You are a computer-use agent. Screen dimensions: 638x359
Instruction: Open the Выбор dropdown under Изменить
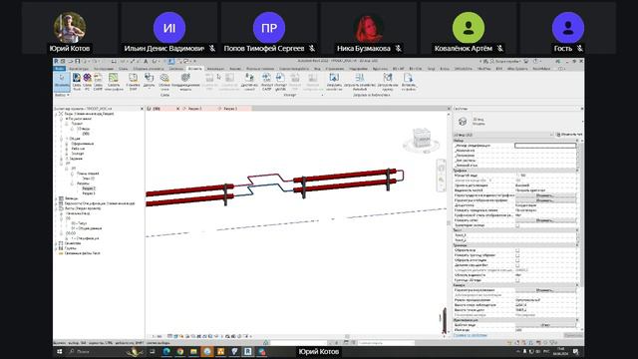(x=62, y=95)
